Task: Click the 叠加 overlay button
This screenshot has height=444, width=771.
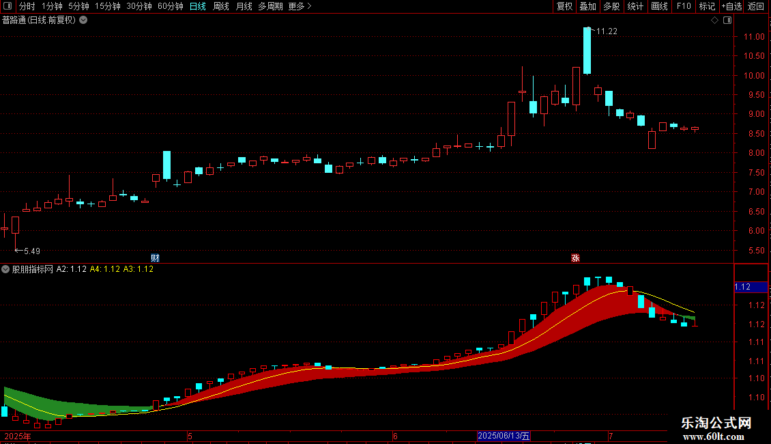Action: [x=588, y=6]
